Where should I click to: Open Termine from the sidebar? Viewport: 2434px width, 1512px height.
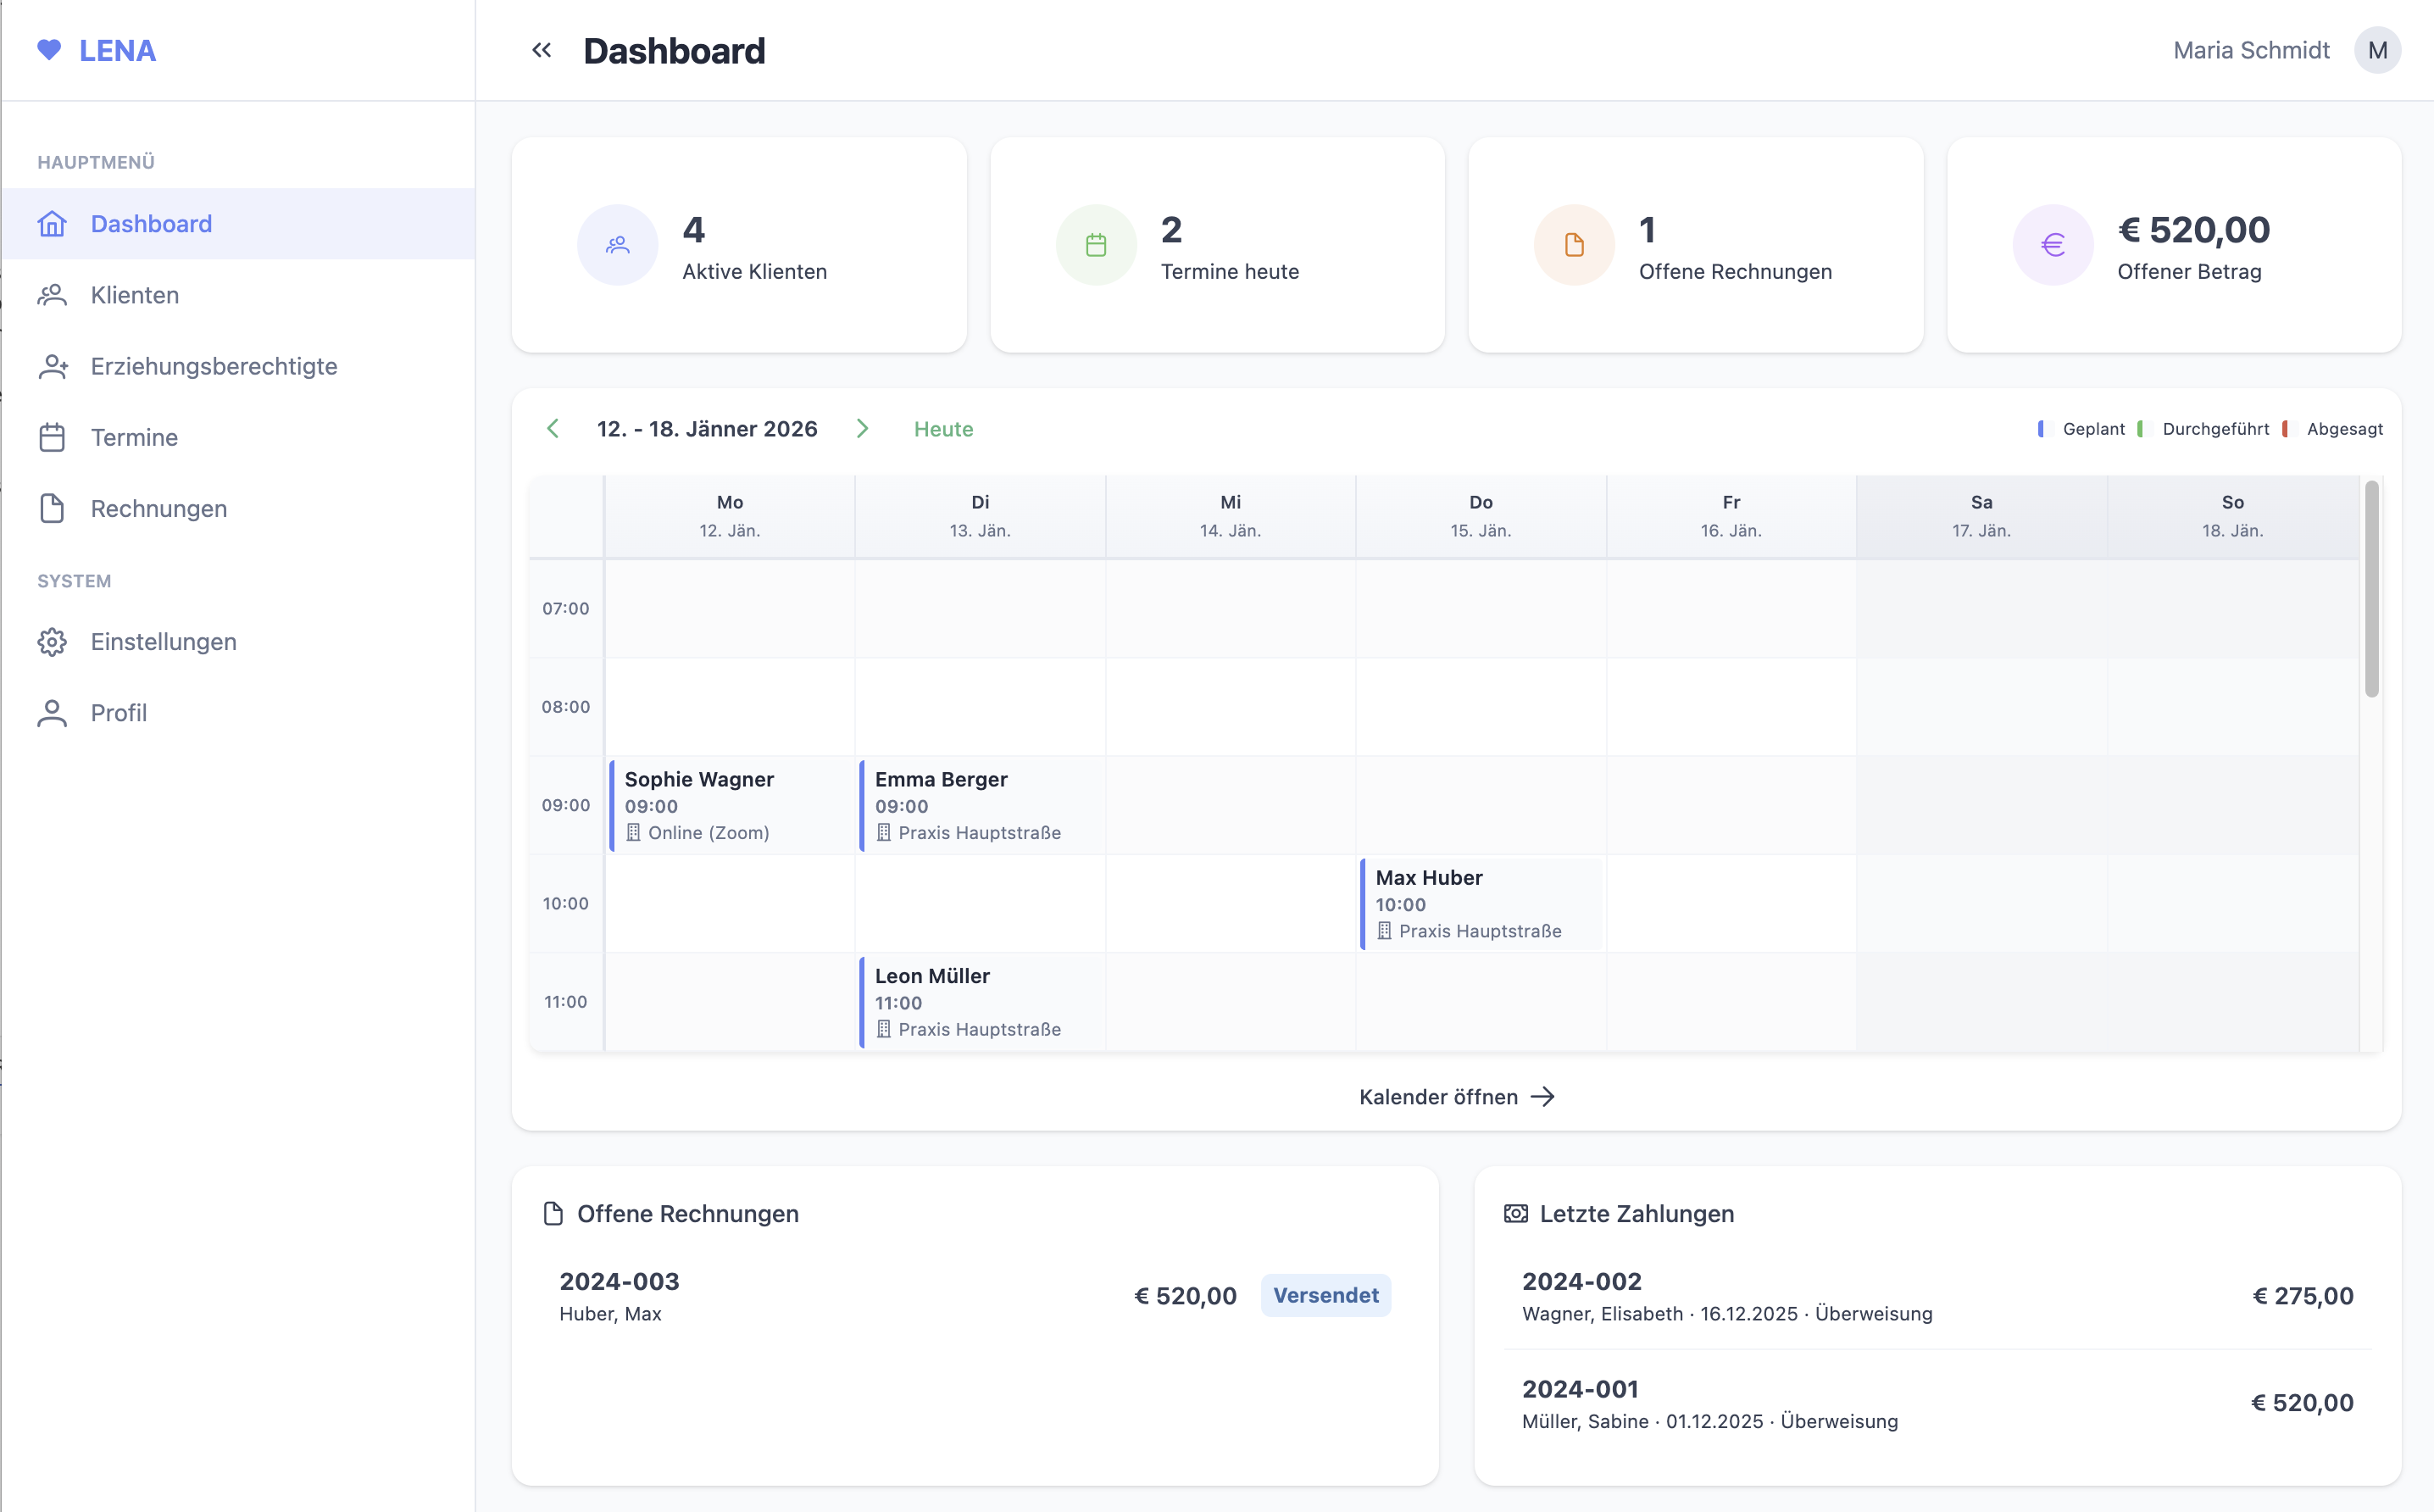click(134, 437)
